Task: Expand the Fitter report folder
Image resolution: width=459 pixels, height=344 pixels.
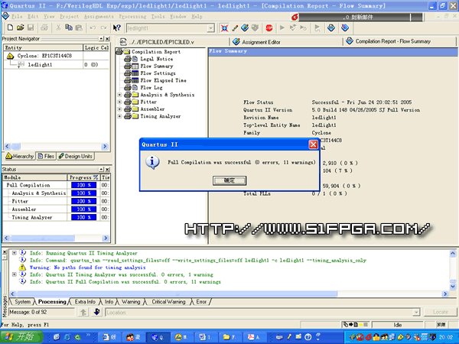Action: (x=119, y=102)
